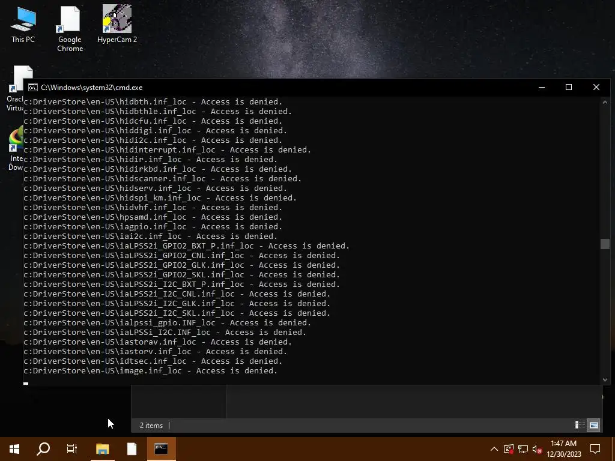Image resolution: width=615 pixels, height=461 pixels.
Task: Open the muted volume tray icon
Action: (x=537, y=449)
